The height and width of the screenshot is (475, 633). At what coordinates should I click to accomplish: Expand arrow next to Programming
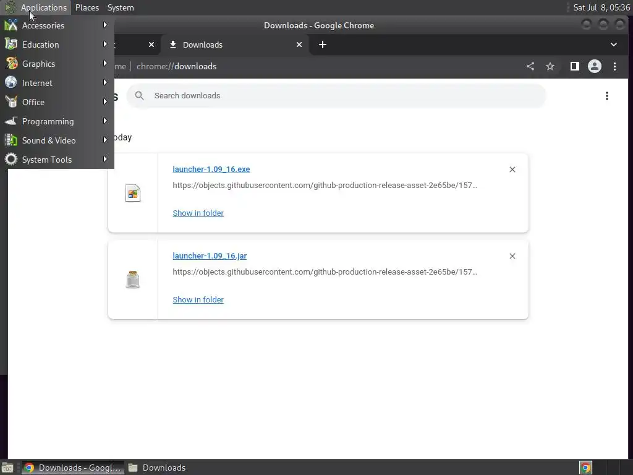click(105, 121)
